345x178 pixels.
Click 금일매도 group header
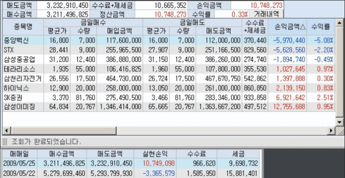[192, 22]
